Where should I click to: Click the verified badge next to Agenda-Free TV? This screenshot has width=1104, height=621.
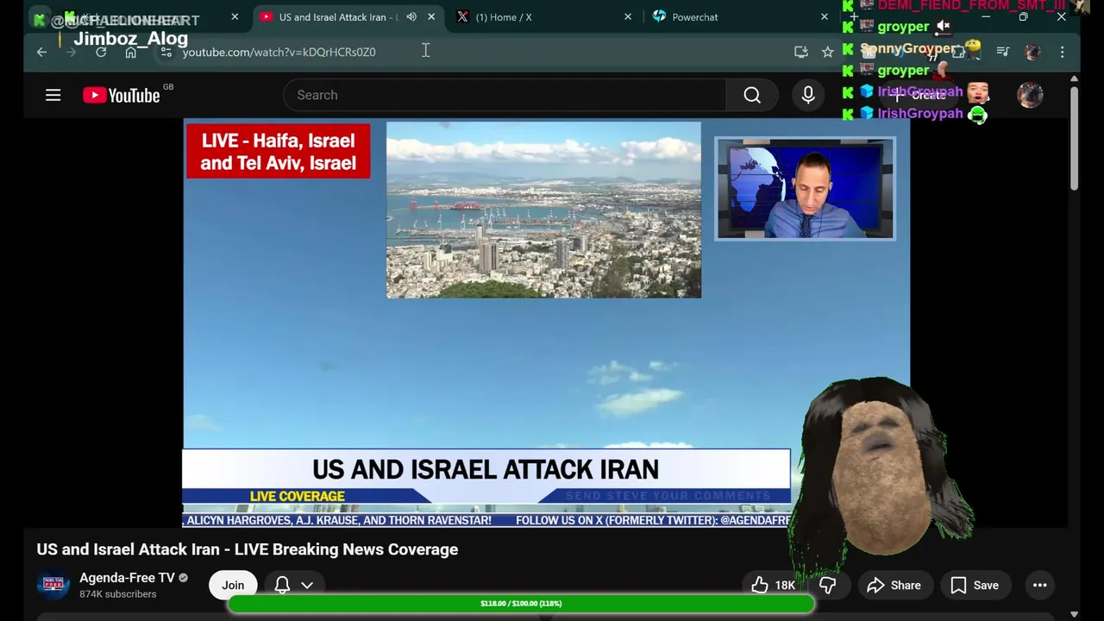[x=183, y=578]
